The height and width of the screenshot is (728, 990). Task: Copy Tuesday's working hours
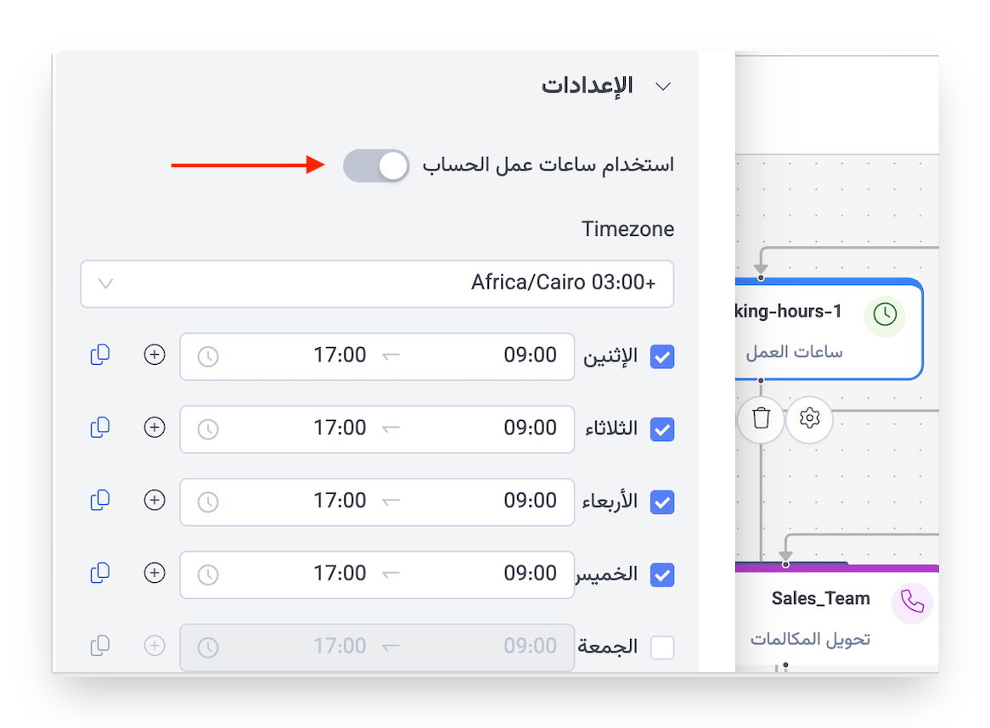(x=100, y=428)
